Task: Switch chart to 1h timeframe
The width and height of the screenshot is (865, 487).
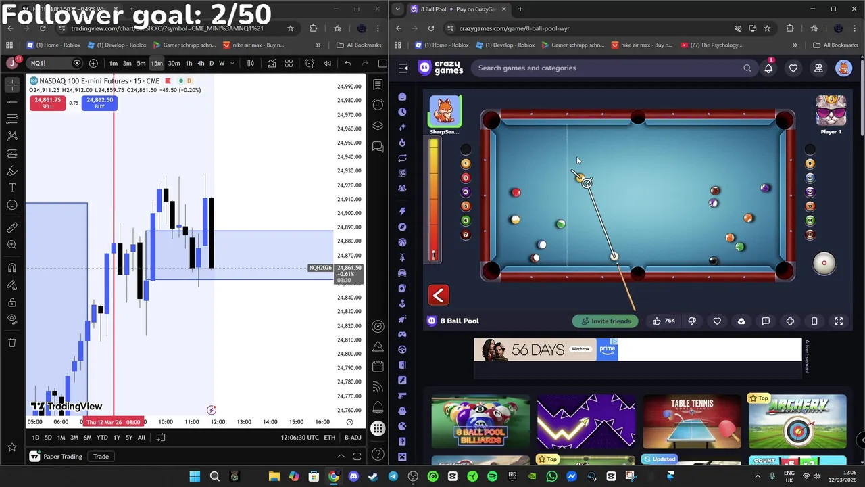Action: [189, 63]
